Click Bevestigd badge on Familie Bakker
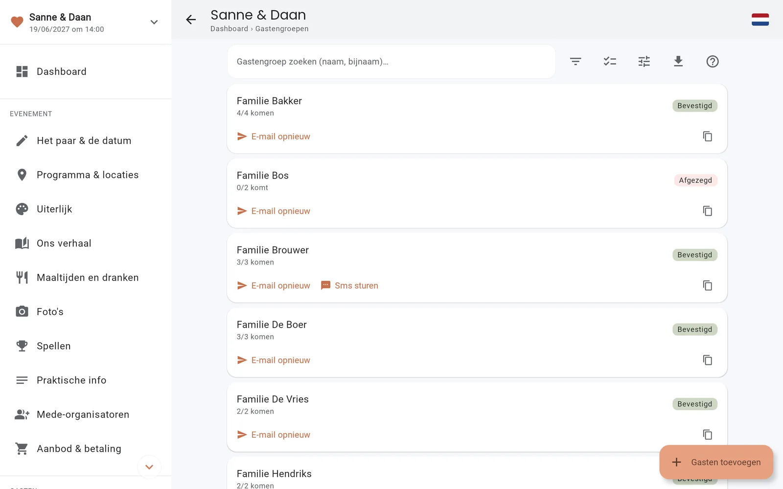Screen dimensions: 783x489 (695, 106)
